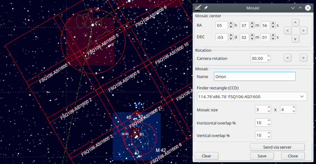The width and height of the screenshot is (316, 164).
Task: Decrease RA minutes stepper
Action: [252, 27]
